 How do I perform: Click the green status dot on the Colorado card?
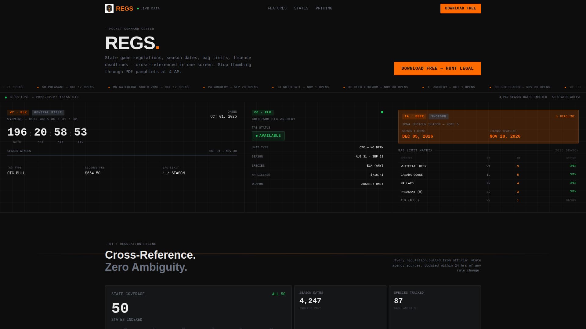click(x=382, y=112)
